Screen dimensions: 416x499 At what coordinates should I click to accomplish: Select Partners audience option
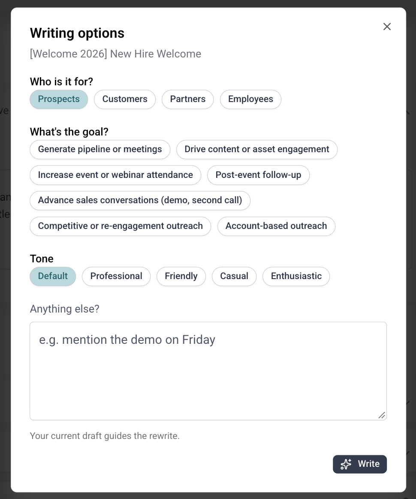(x=187, y=99)
